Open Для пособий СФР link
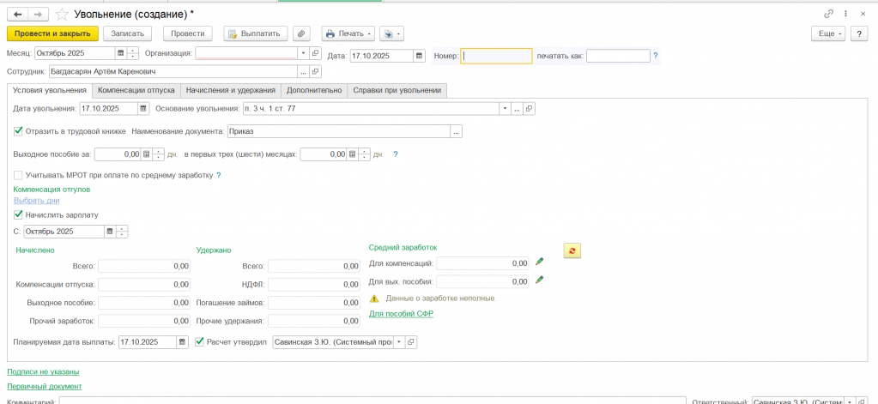Screen dimensions: 878x404 pyautogui.click(x=401, y=314)
